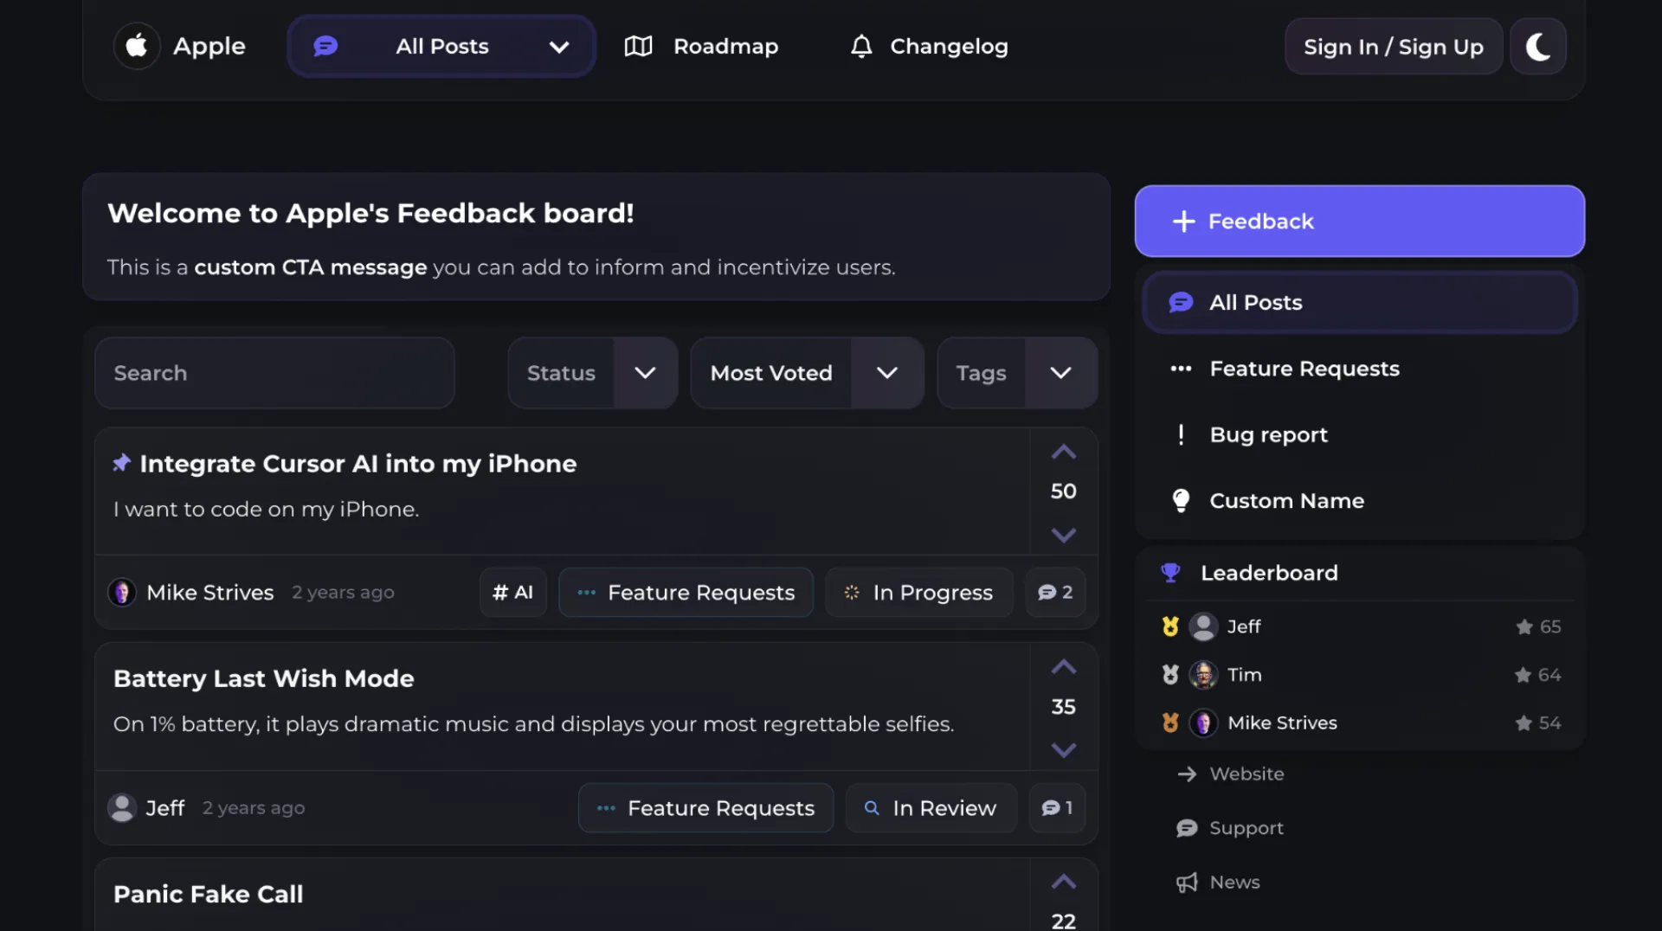
Task: Select Custom Name board in sidebar
Action: click(x=1359, y=501)
